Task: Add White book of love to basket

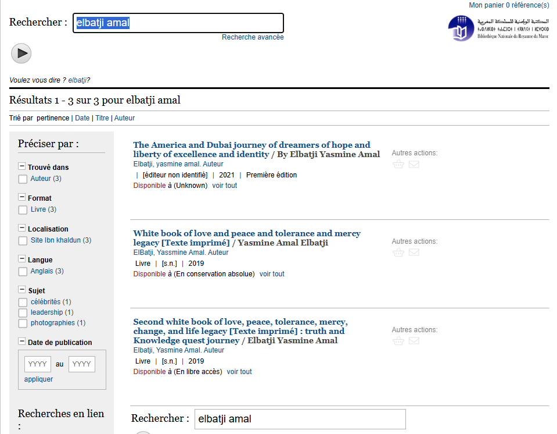Action: [x=398, y=252]
